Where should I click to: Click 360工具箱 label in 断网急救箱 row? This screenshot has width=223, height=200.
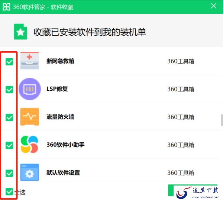(181, 61)
